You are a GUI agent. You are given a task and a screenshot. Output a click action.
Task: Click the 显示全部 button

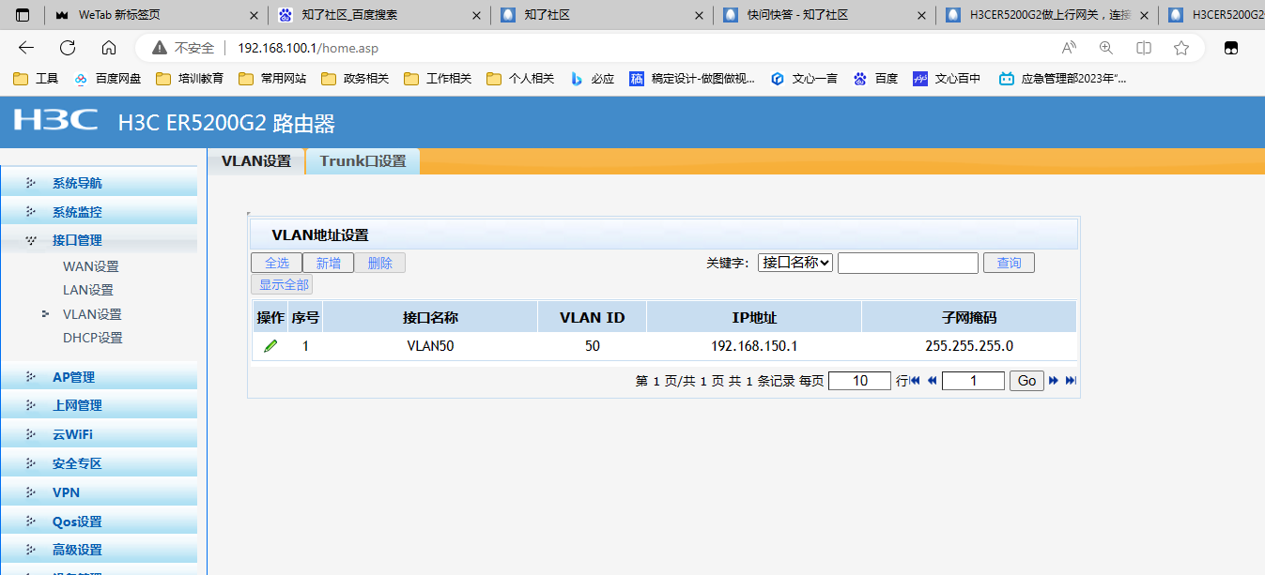pyautogui.click(x=284, y=284)
